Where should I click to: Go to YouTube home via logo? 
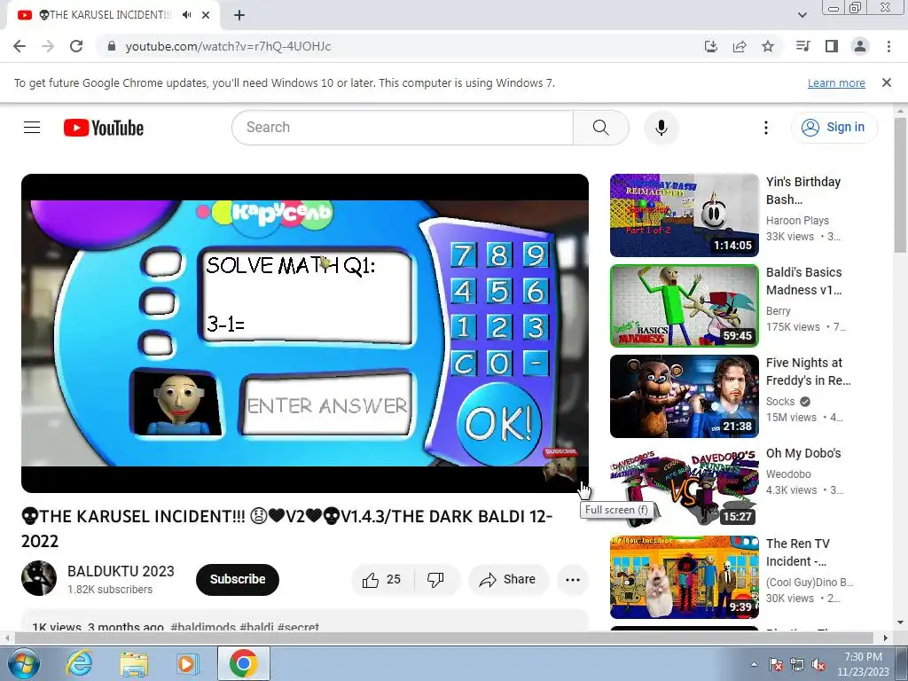click(x=104, y=128)
